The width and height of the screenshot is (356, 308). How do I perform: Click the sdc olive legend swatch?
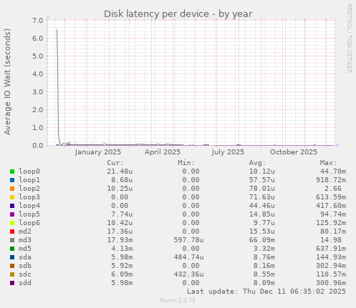(12, 274)
